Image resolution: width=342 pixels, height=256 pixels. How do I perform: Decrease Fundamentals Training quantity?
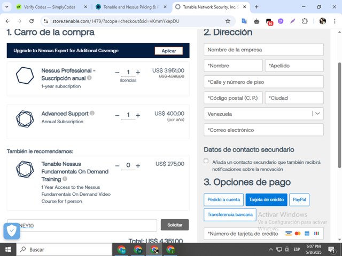coord(118,166)
